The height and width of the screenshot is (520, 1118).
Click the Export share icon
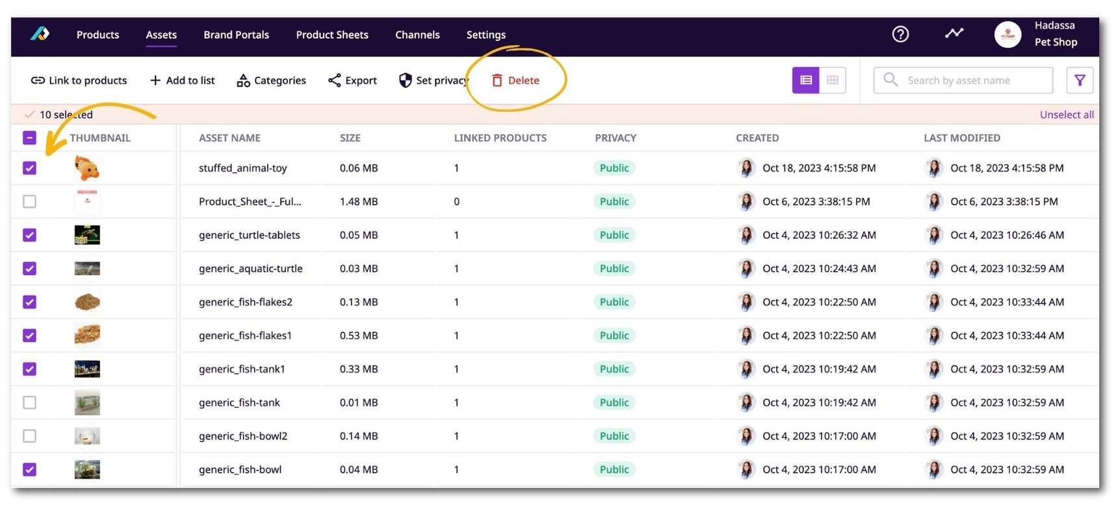(335, 81)
